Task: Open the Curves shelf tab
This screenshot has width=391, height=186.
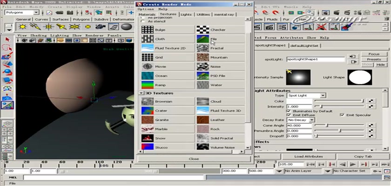Action: click(x=41, y=20)
